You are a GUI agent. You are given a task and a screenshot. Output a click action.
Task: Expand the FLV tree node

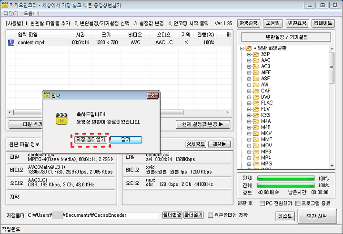(x=249, y=109)
